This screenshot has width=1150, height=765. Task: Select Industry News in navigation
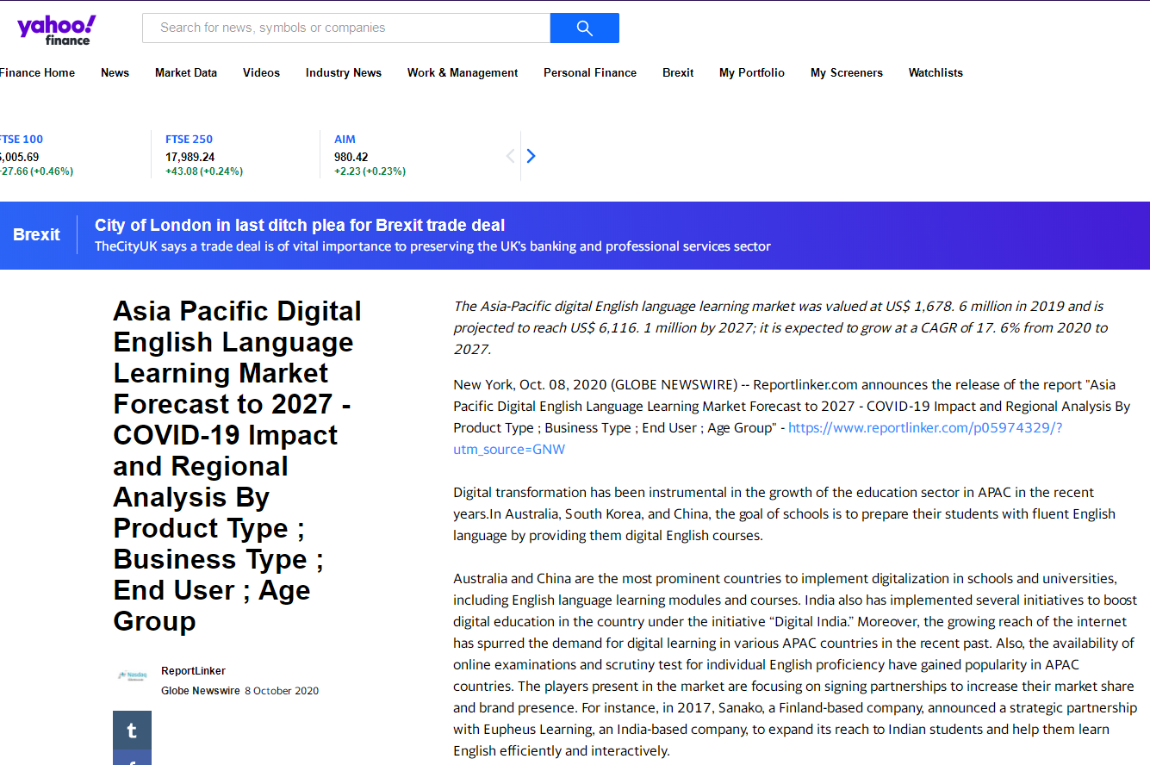tap(344, 73)
